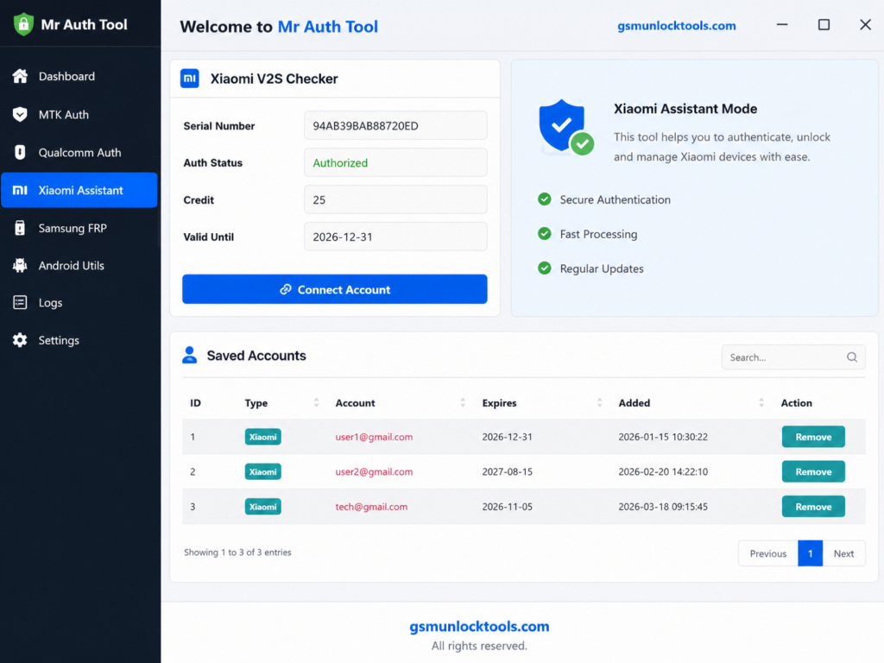
Task: Sort table by the Added column arrows
Action: click(x=761, y=402)
